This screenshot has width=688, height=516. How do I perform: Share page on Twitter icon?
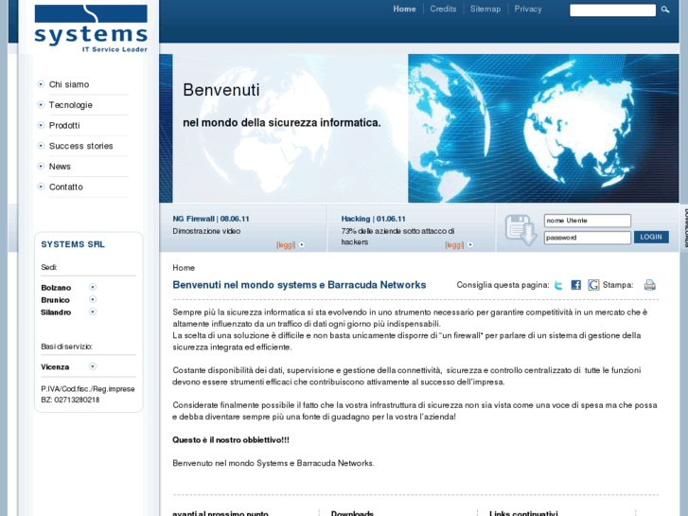(x=558, y=285)
